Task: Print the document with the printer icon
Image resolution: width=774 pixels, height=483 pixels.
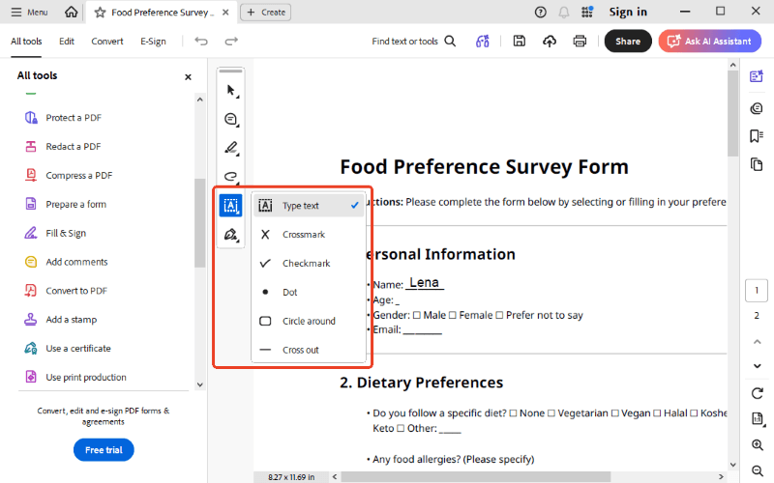Action: [x=580, y=42]
